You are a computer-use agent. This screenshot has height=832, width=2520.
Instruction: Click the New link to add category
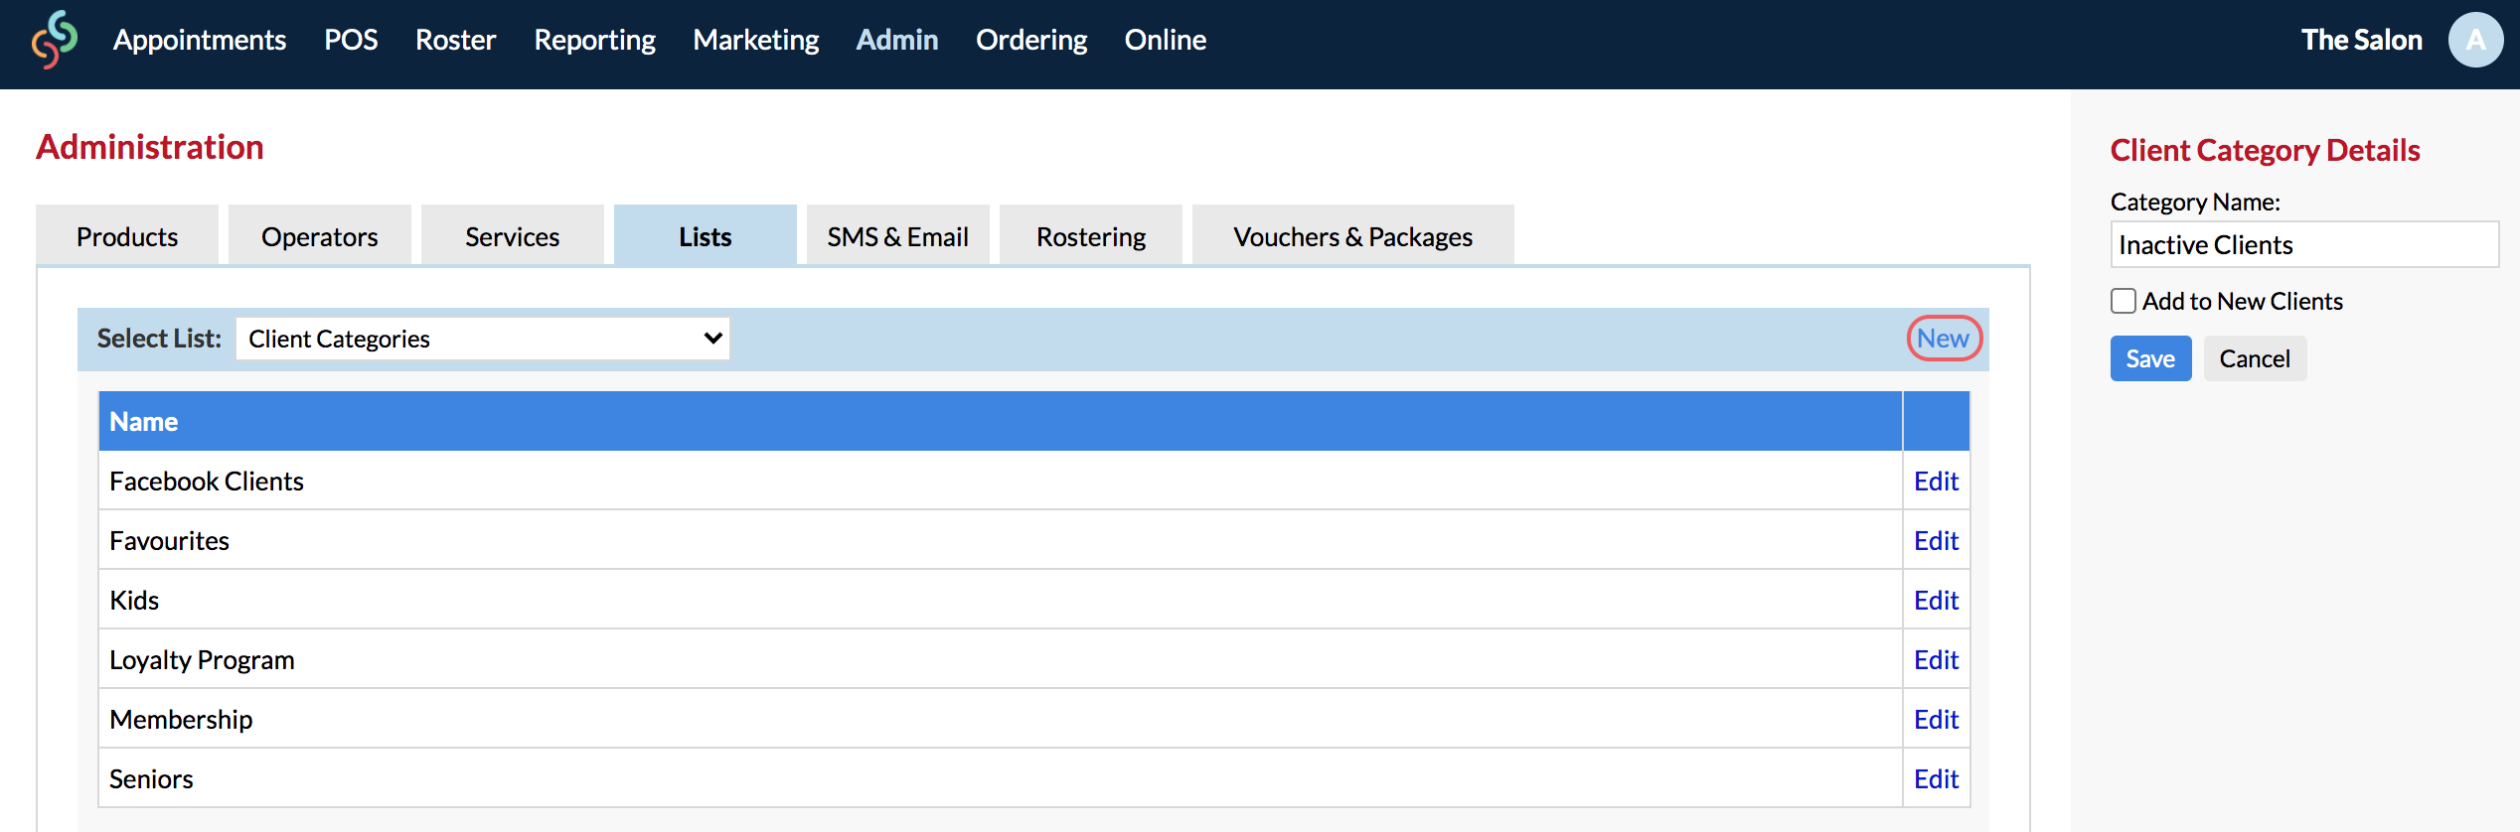pos(1944,339)
